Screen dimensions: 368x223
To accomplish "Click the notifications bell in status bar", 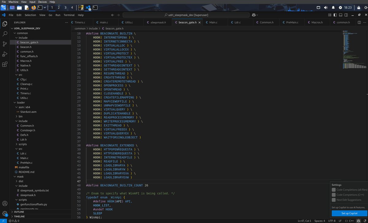I will click(364, 221).
